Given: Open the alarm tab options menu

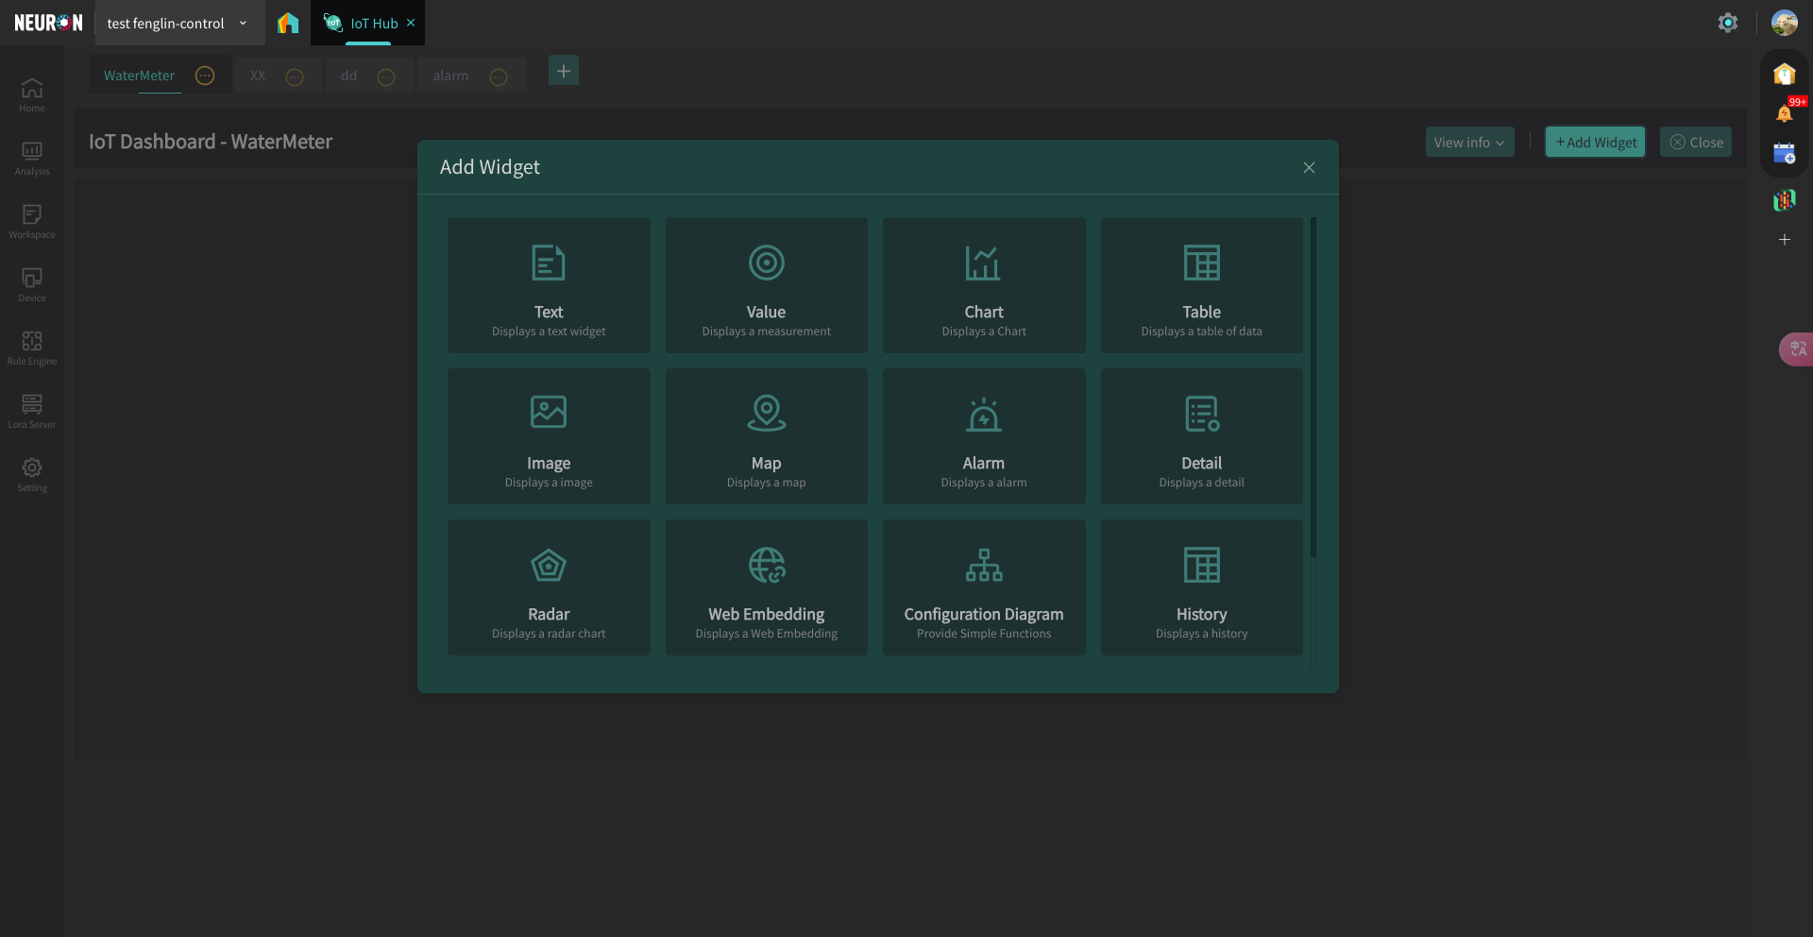Looking at the screenshot, I should (x=499, y=77).
